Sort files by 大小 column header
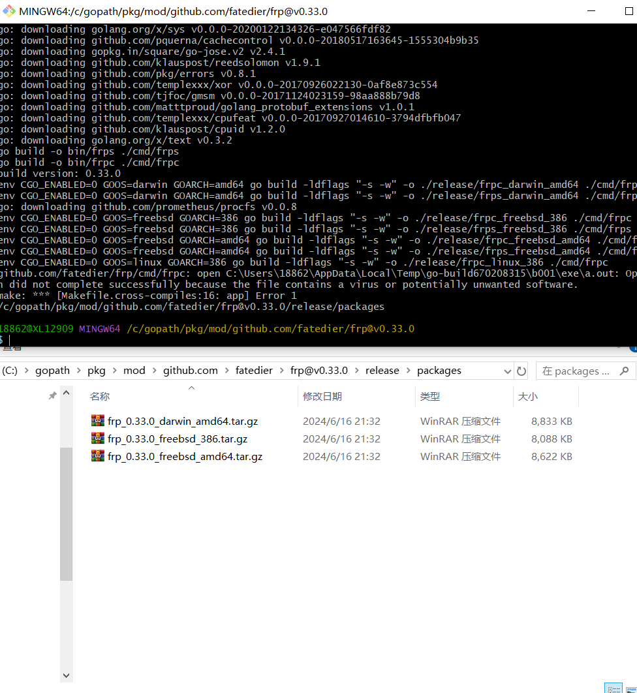 (527, 396)
